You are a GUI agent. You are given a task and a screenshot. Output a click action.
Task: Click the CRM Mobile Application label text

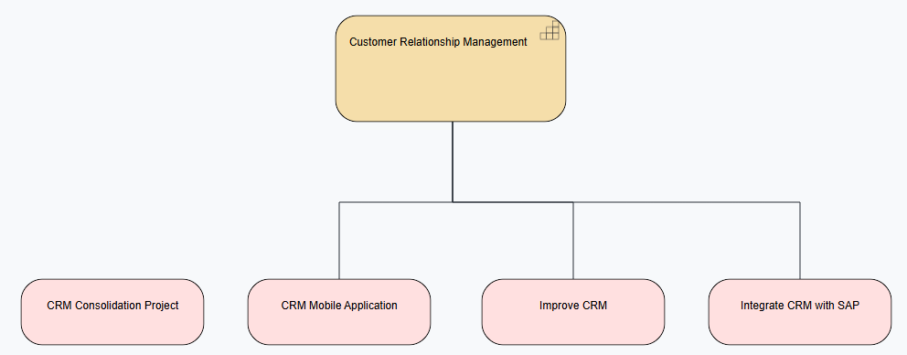pyautogui.click(x=339, y=306)
